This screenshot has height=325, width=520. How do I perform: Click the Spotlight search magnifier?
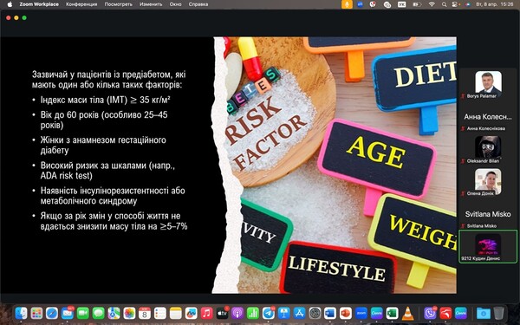tap(444, 4)
